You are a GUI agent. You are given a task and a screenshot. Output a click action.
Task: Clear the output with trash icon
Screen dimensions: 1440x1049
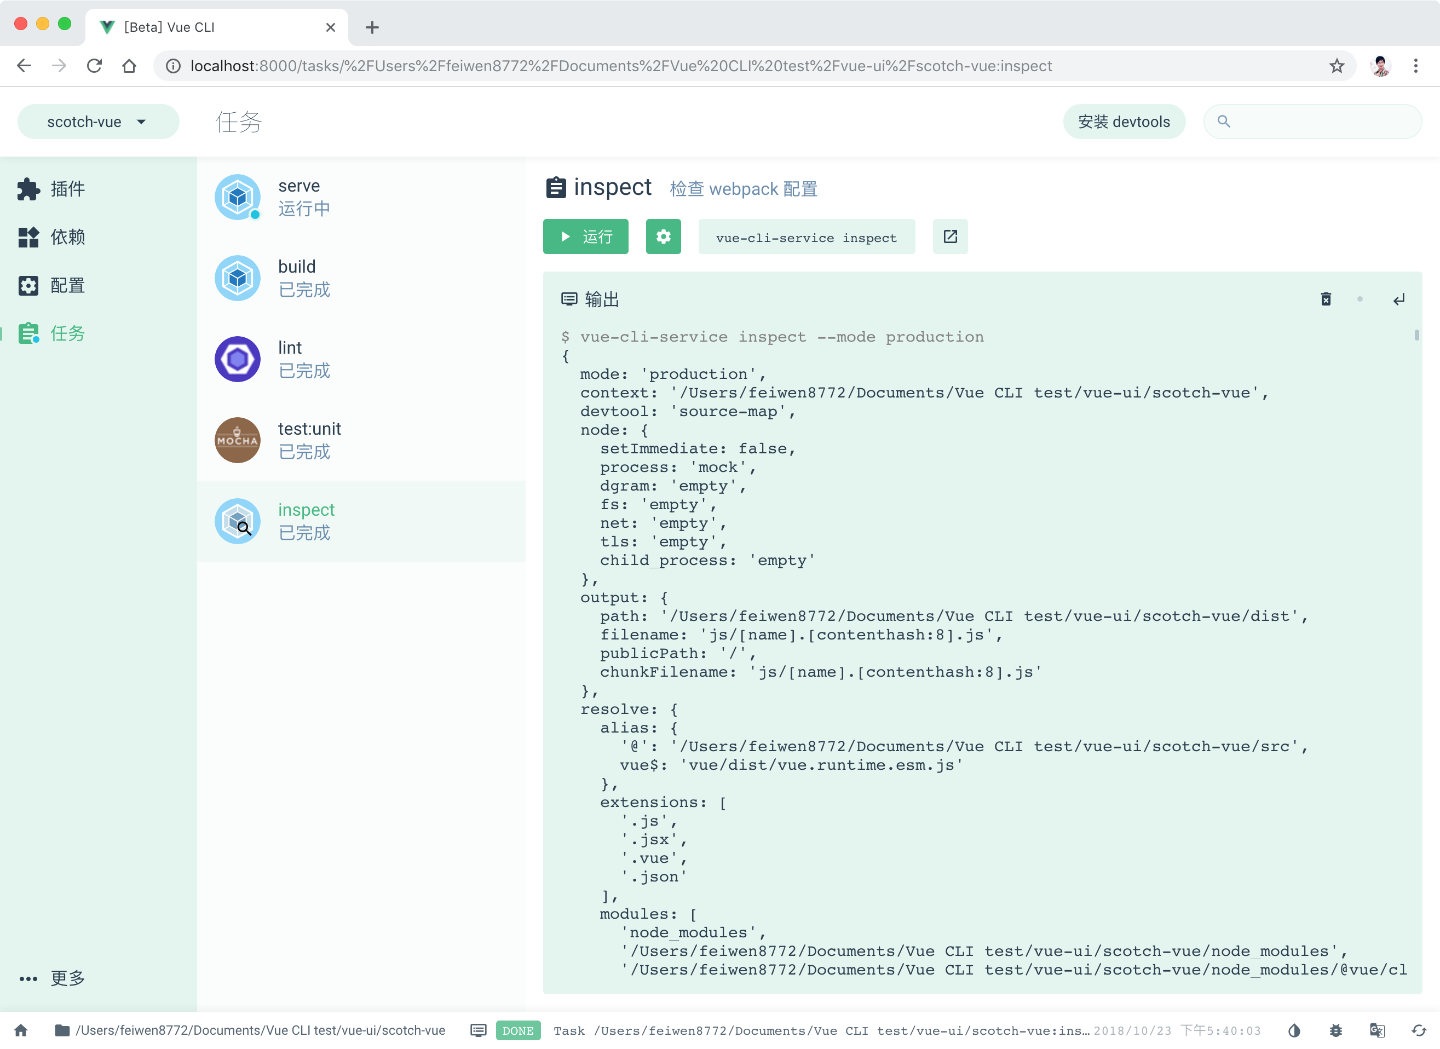(x=1326, y=299)
